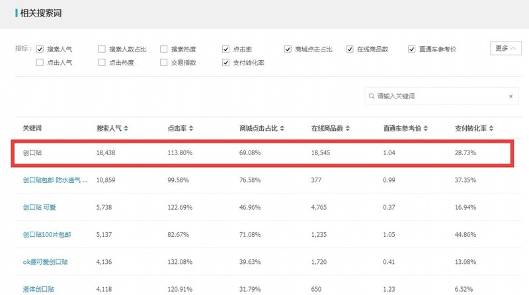The width and height of the screenshot is (529, 295).
Task: Uncheck the 直通车参考价 checkbox
Action: point(411,49)
